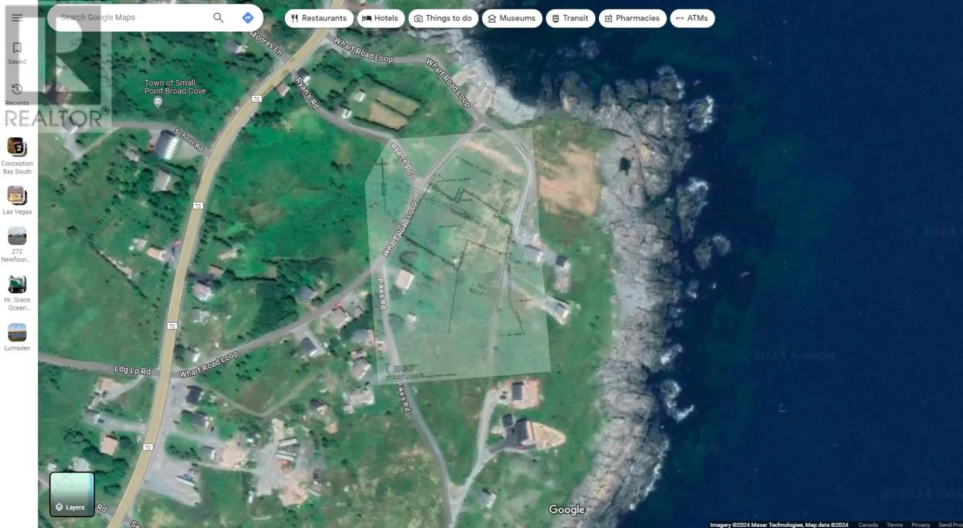The height and width of the screenshot is (528, 963).
Task: Click in the Search Google Maps field
Action: tap(132, 18)
